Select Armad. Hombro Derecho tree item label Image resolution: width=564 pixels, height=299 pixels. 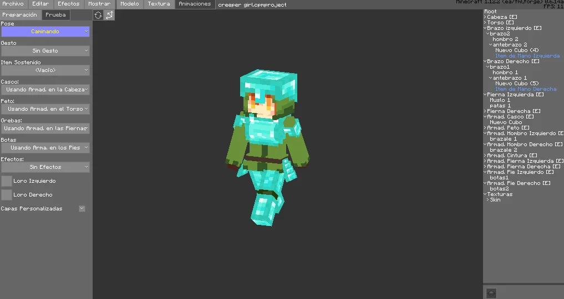[525, 145]
